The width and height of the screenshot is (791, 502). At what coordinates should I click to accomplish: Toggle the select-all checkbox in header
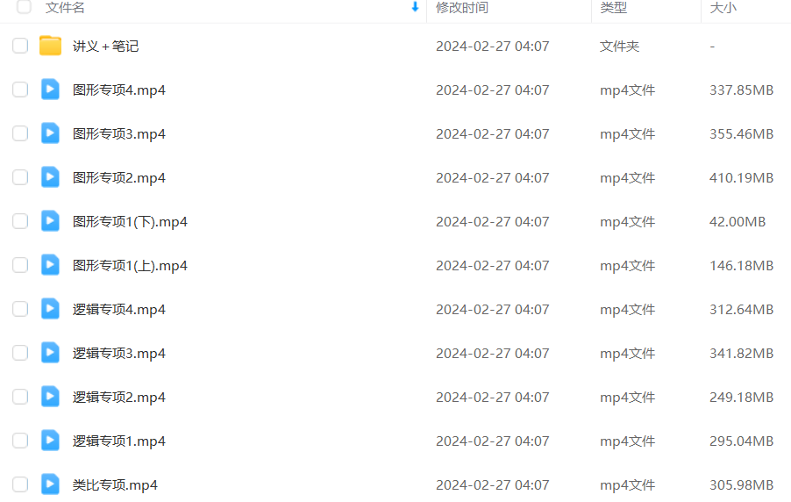(24, 6)
